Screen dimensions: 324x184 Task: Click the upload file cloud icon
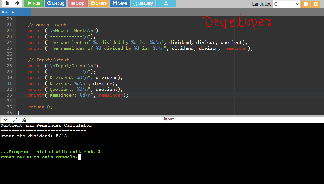(x=17, y=3)
